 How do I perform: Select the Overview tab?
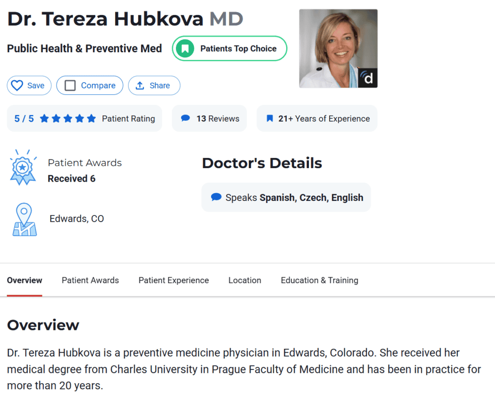tap(25, 280)
